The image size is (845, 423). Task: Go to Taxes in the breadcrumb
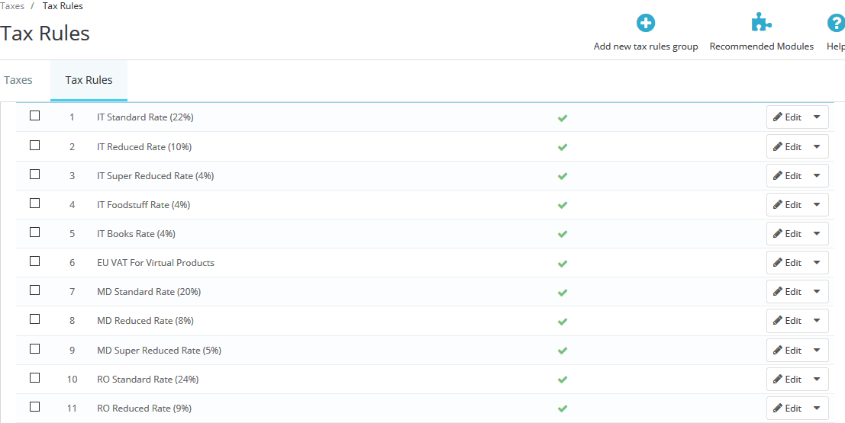(x=12, y=6)
